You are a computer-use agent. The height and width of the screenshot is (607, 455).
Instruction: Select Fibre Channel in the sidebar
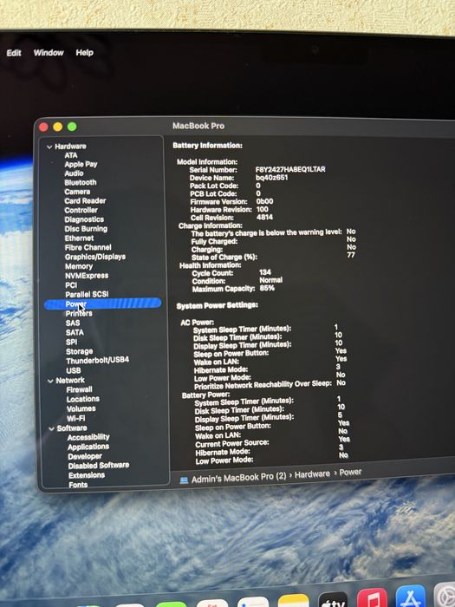[88, 247]
